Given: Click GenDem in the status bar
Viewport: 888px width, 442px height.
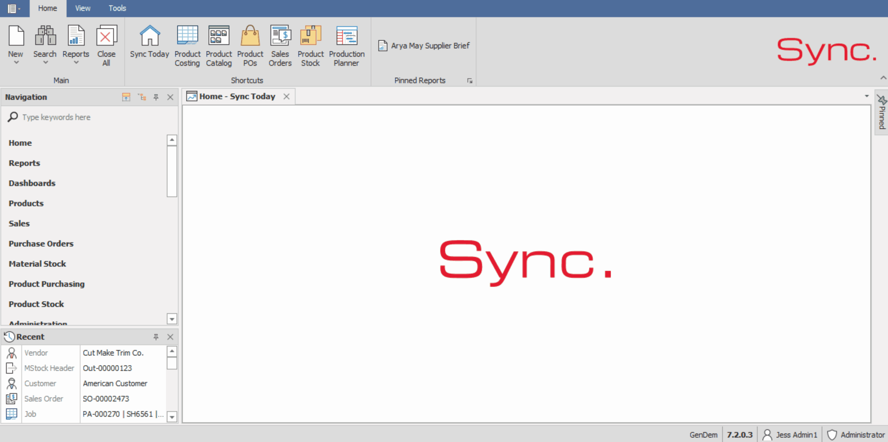Looking at the screenshot, I should [703, 435].
